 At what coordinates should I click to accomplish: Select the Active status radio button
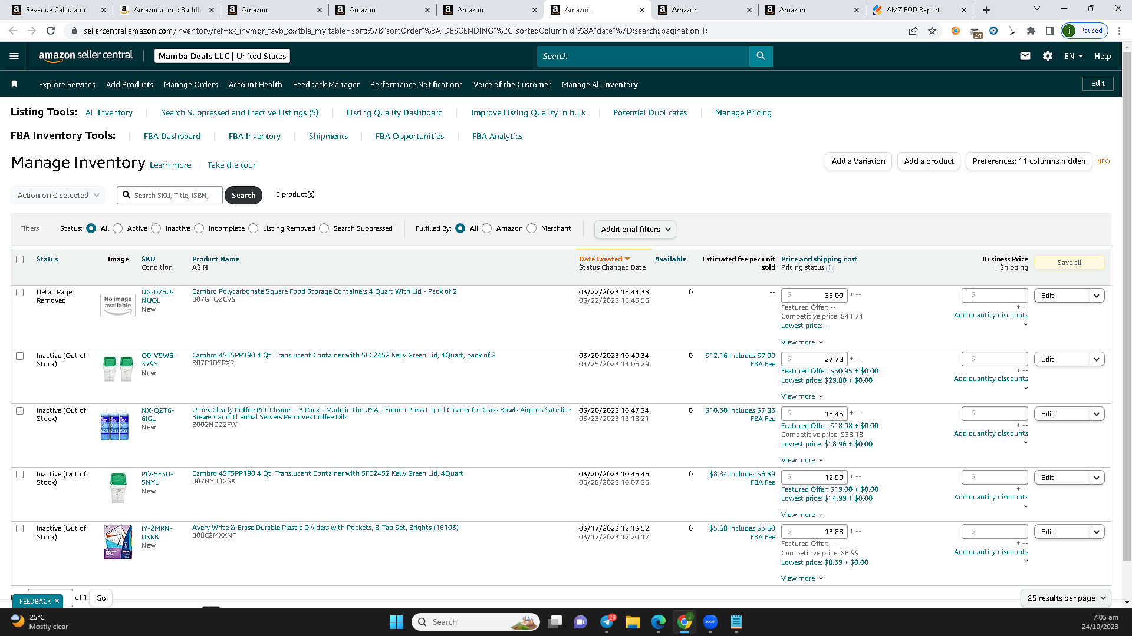(x=118, y=228)
